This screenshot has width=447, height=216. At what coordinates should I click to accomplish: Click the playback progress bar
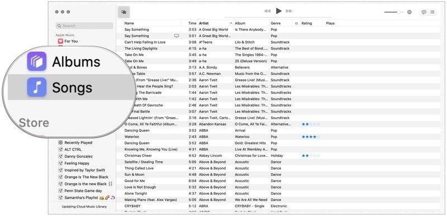[x=278, y=17]
